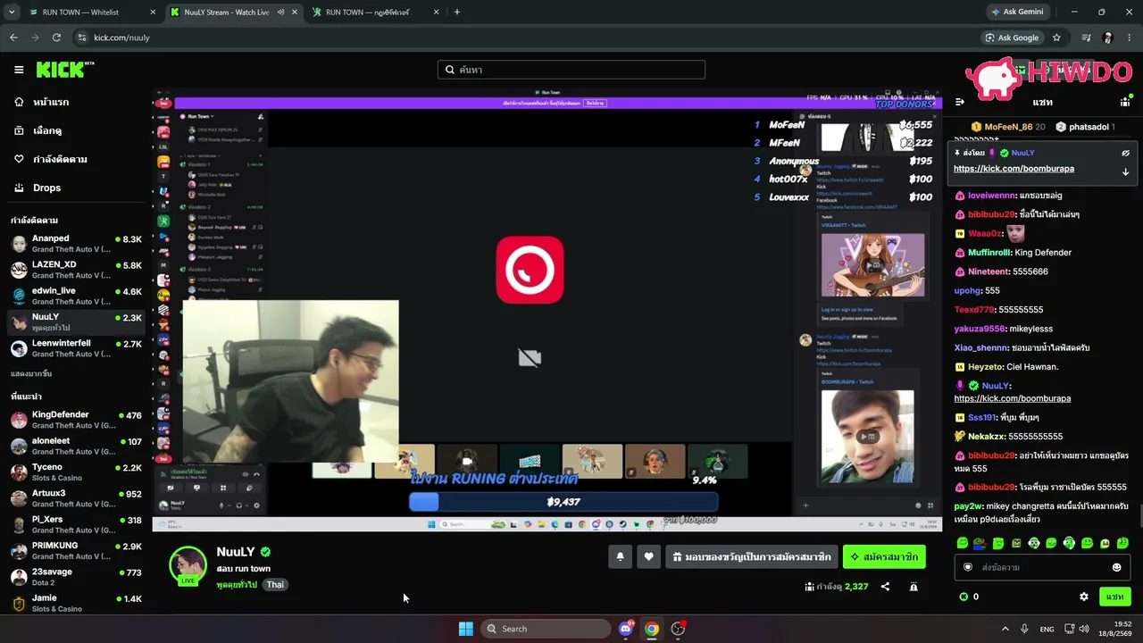Show hidden system tray icons
This screenshot has height=643, width=1143.
pos(1005,629)
